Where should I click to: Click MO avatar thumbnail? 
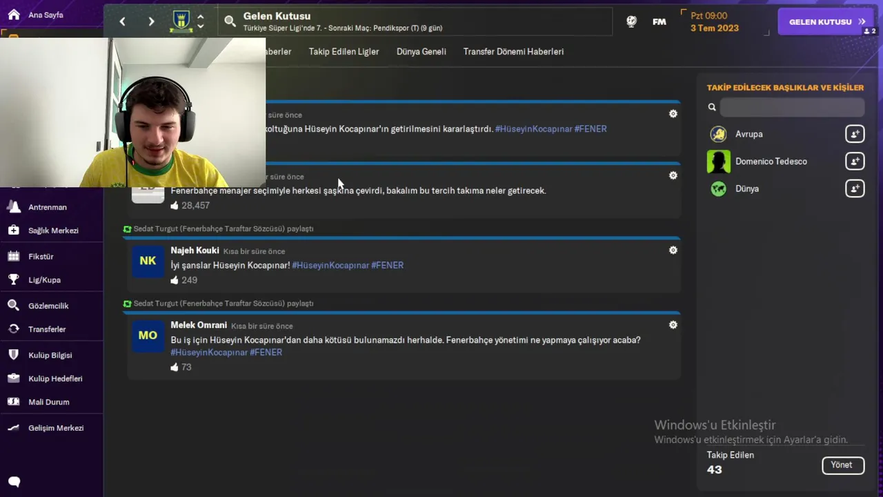point(148,335)
